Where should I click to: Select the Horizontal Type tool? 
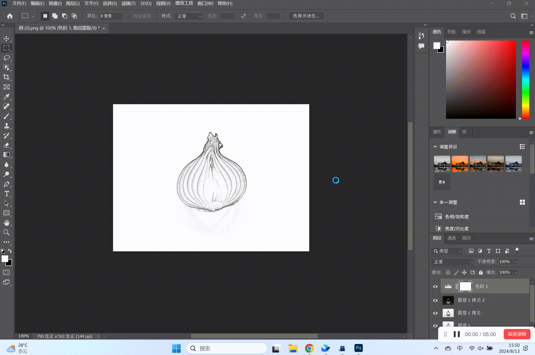pos(6,194)
